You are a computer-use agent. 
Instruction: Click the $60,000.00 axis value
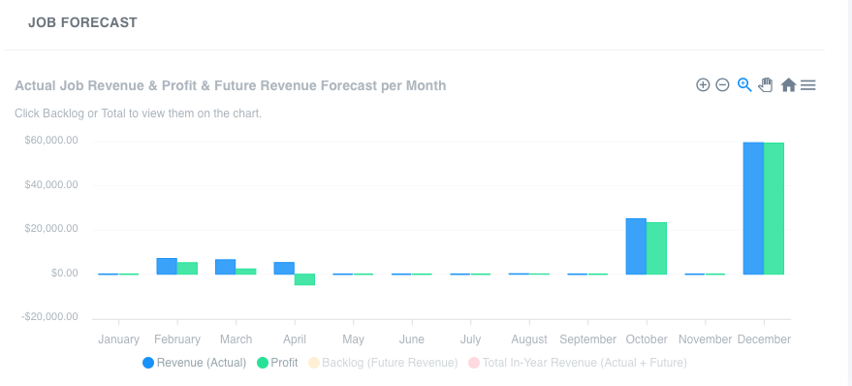(51, 141)
